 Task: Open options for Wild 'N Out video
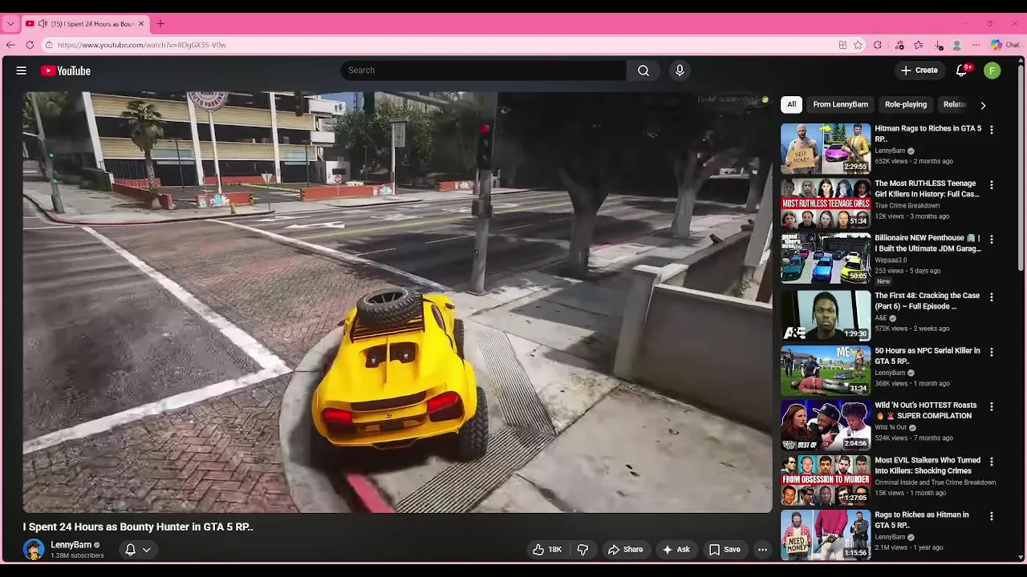pyautogui.click(x=992, y=407)
